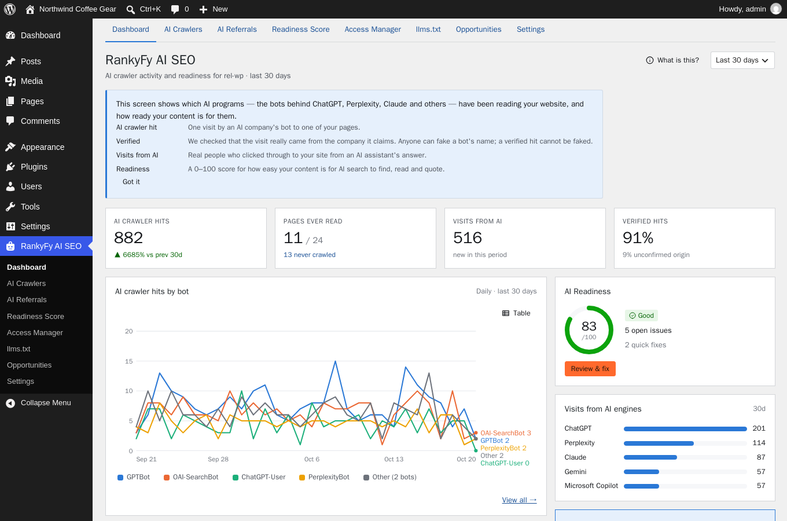Image resolution: width=787 pixels, height=521 pixels.
Task: Open the comments bubble in admin bar
Action: point(175,9)
